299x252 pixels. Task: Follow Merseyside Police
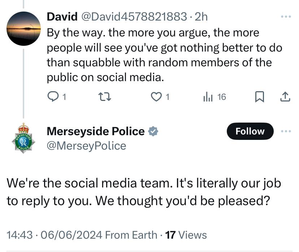pyautogui.click(x=250, y=131)
